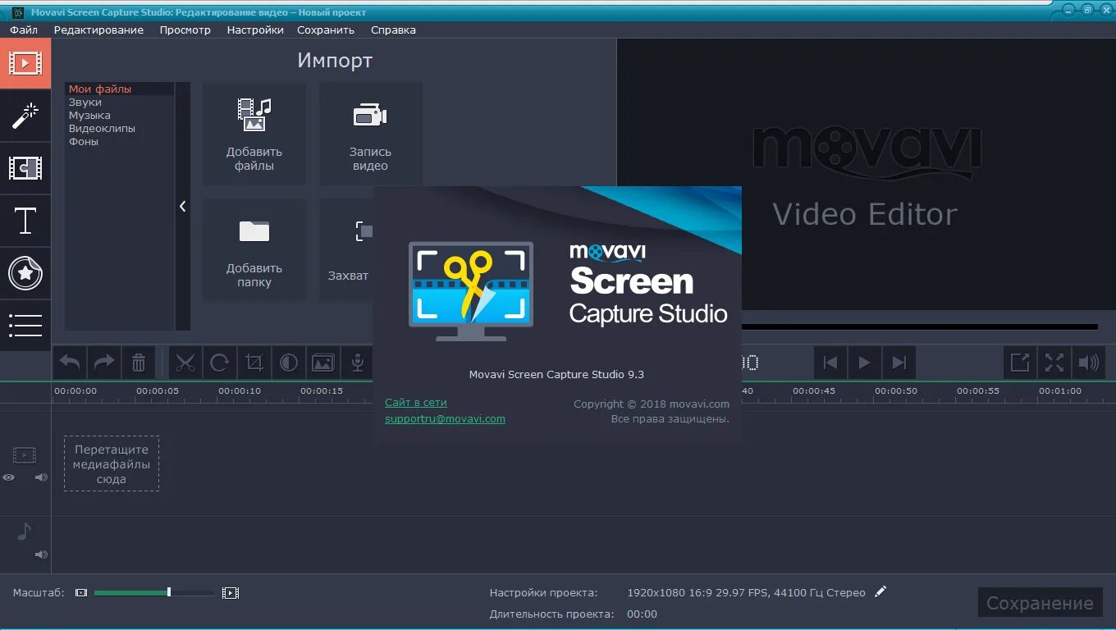Open the Редактирование menu
1116x630 pixels.
(98, 30)
